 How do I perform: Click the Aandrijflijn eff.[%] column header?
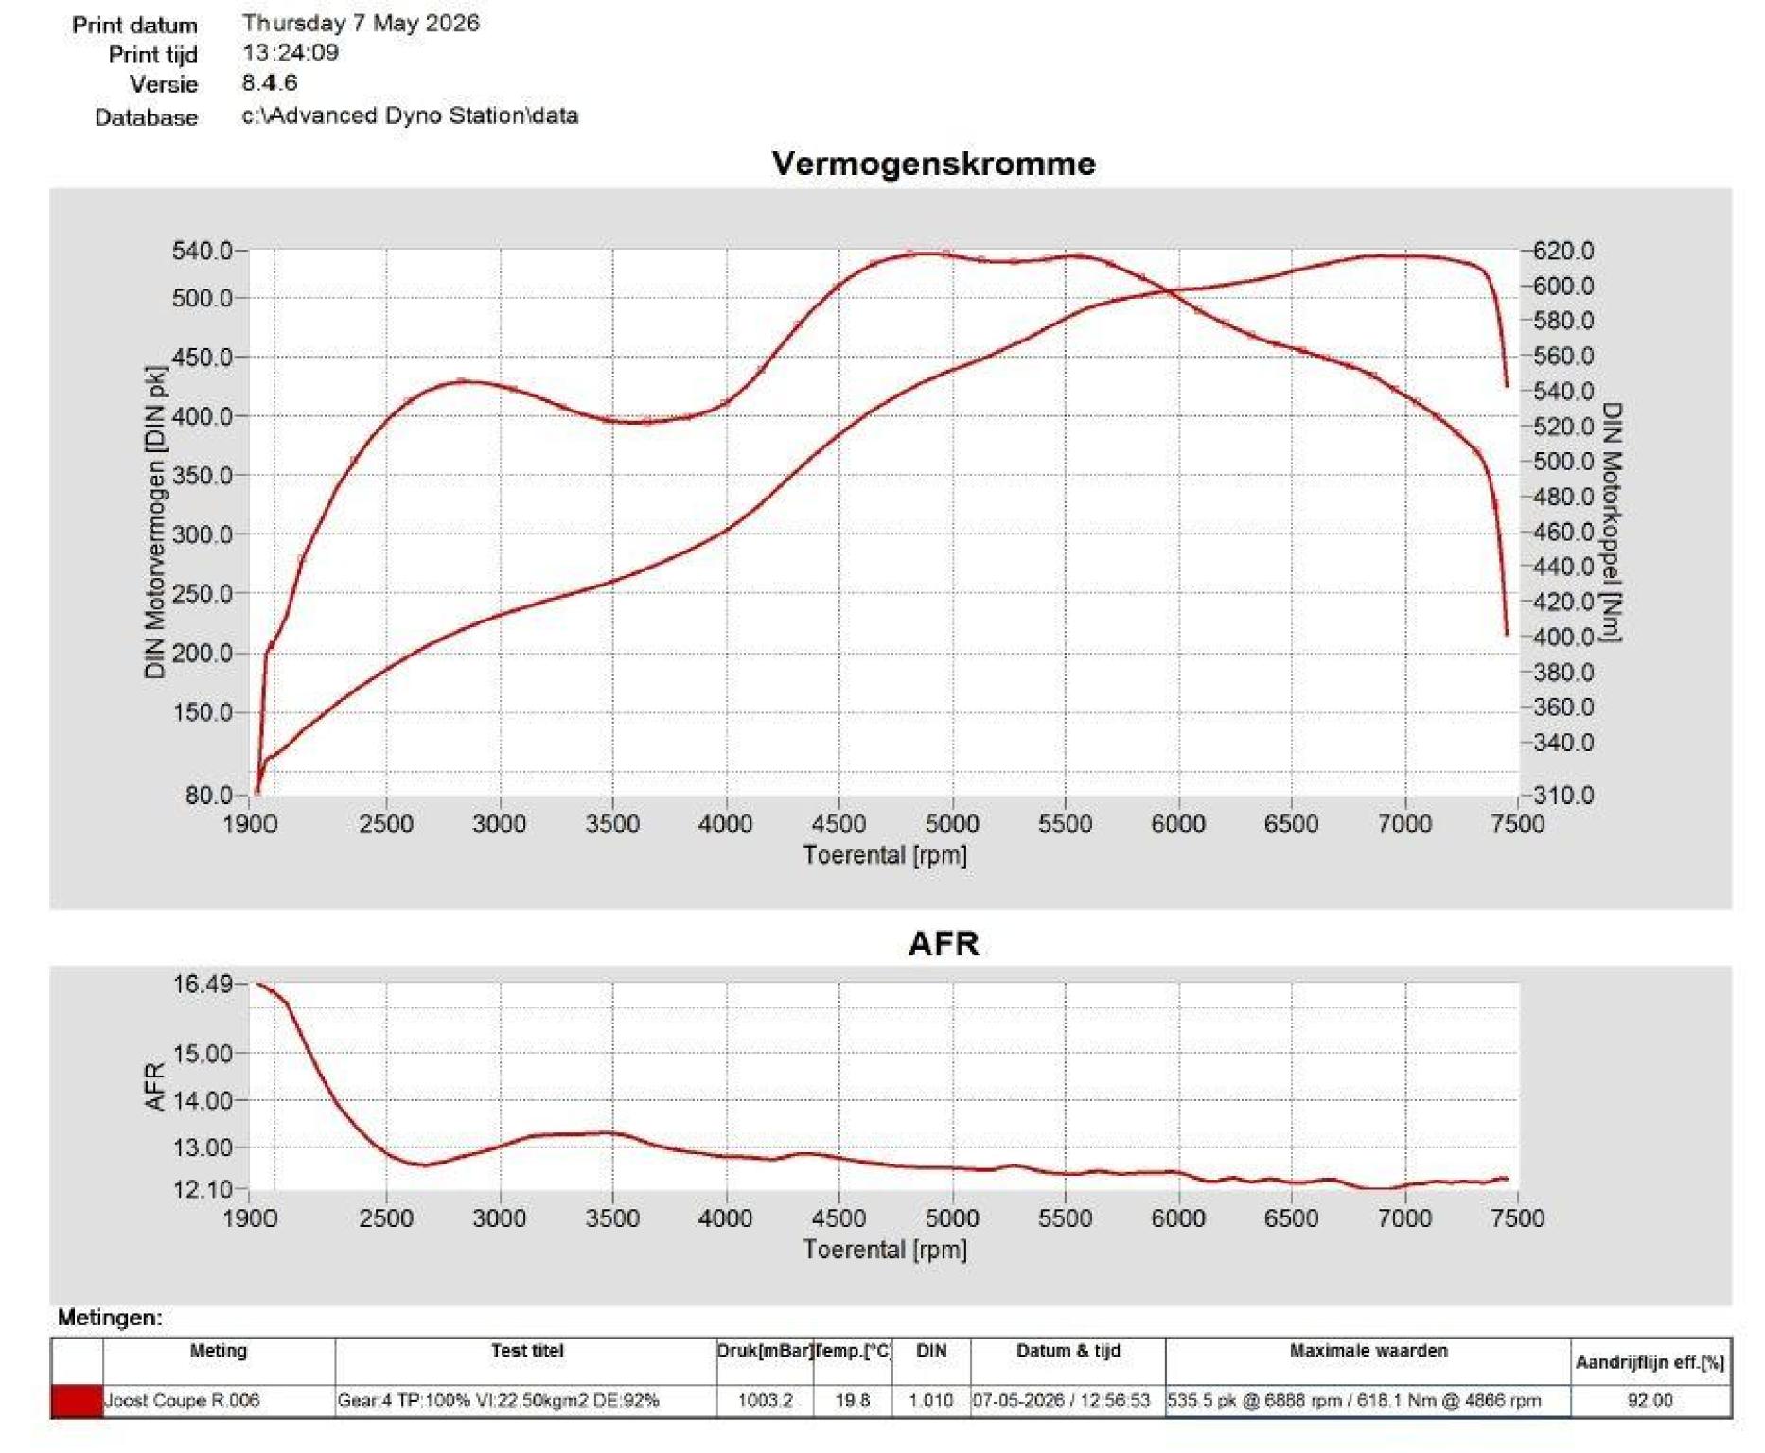(x=1650, y=1363)
